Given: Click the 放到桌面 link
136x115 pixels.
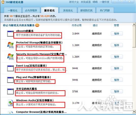Looking at the screenshot, I should coord(86,2).
